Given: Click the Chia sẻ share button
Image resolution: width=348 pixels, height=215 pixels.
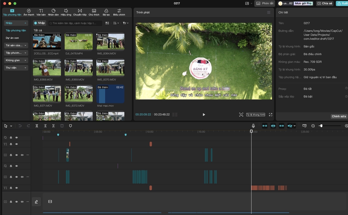Looking at the screenshot, I should click(325, 3).
